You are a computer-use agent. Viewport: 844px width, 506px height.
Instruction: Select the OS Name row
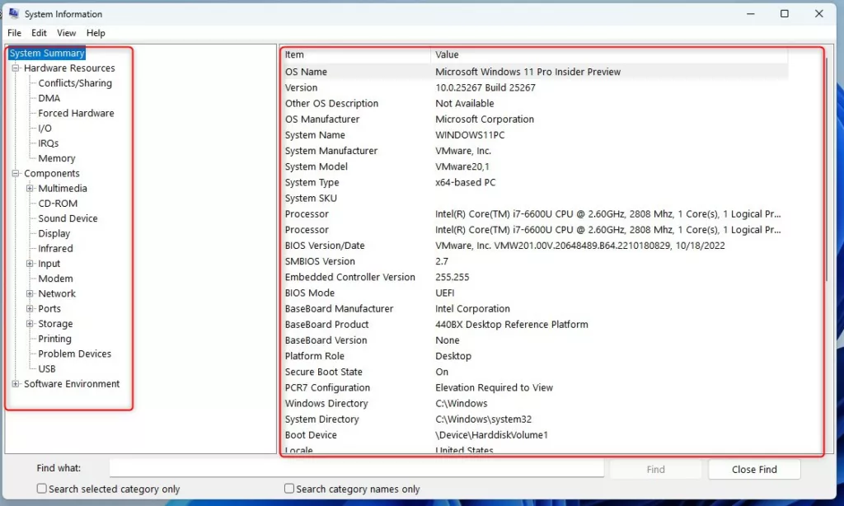pyautogui.click(x=535, y=72)
